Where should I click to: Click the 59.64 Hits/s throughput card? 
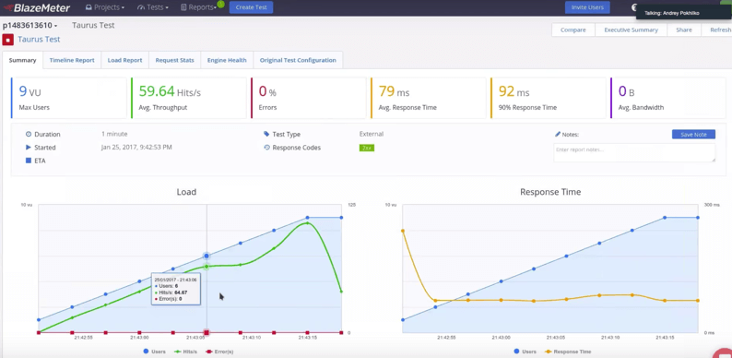189,98
